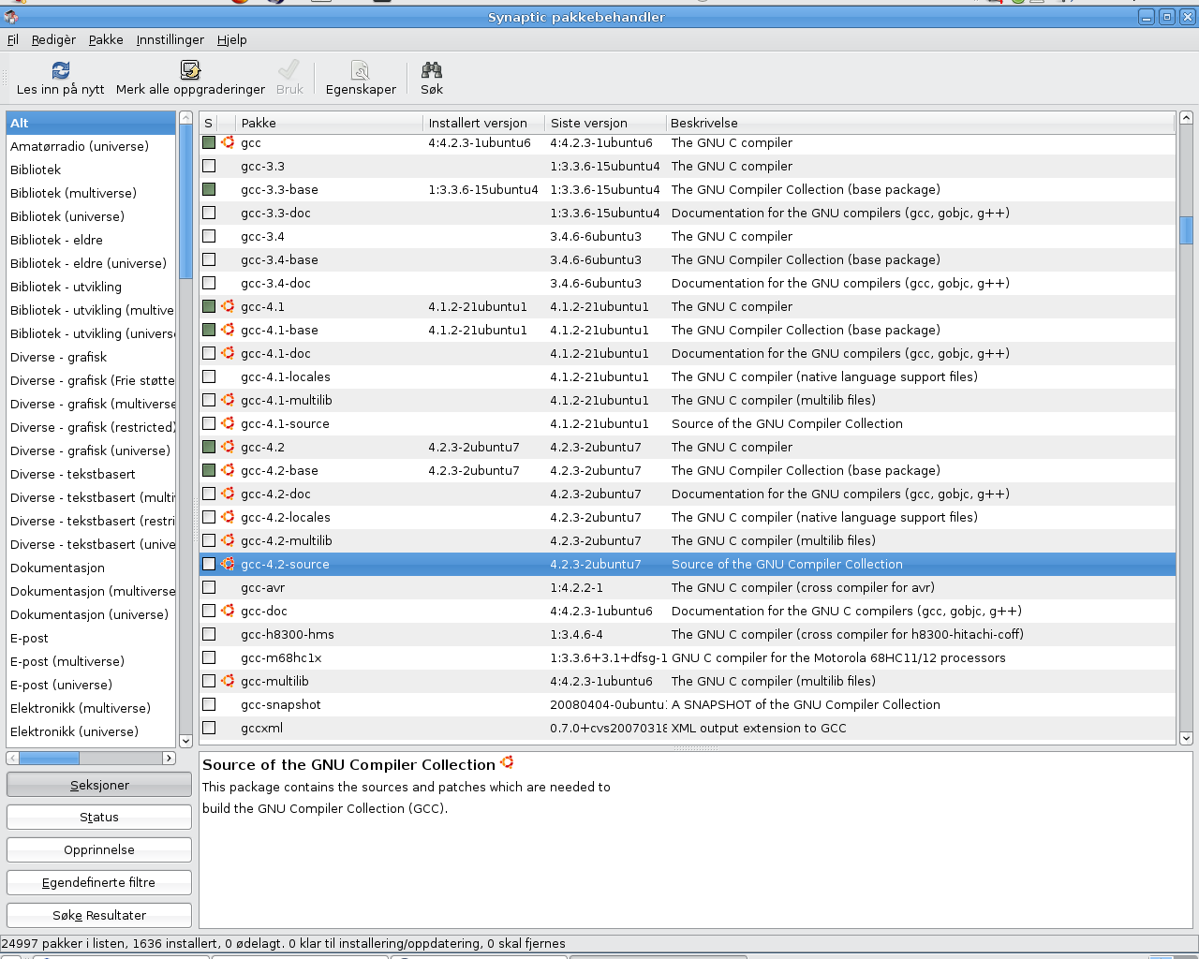1199x959 pixels.
Task: Select 'Alt' category in section list
Action: pos(91,123)
